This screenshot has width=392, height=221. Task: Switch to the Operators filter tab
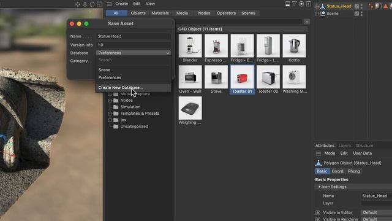click(226, 13)
